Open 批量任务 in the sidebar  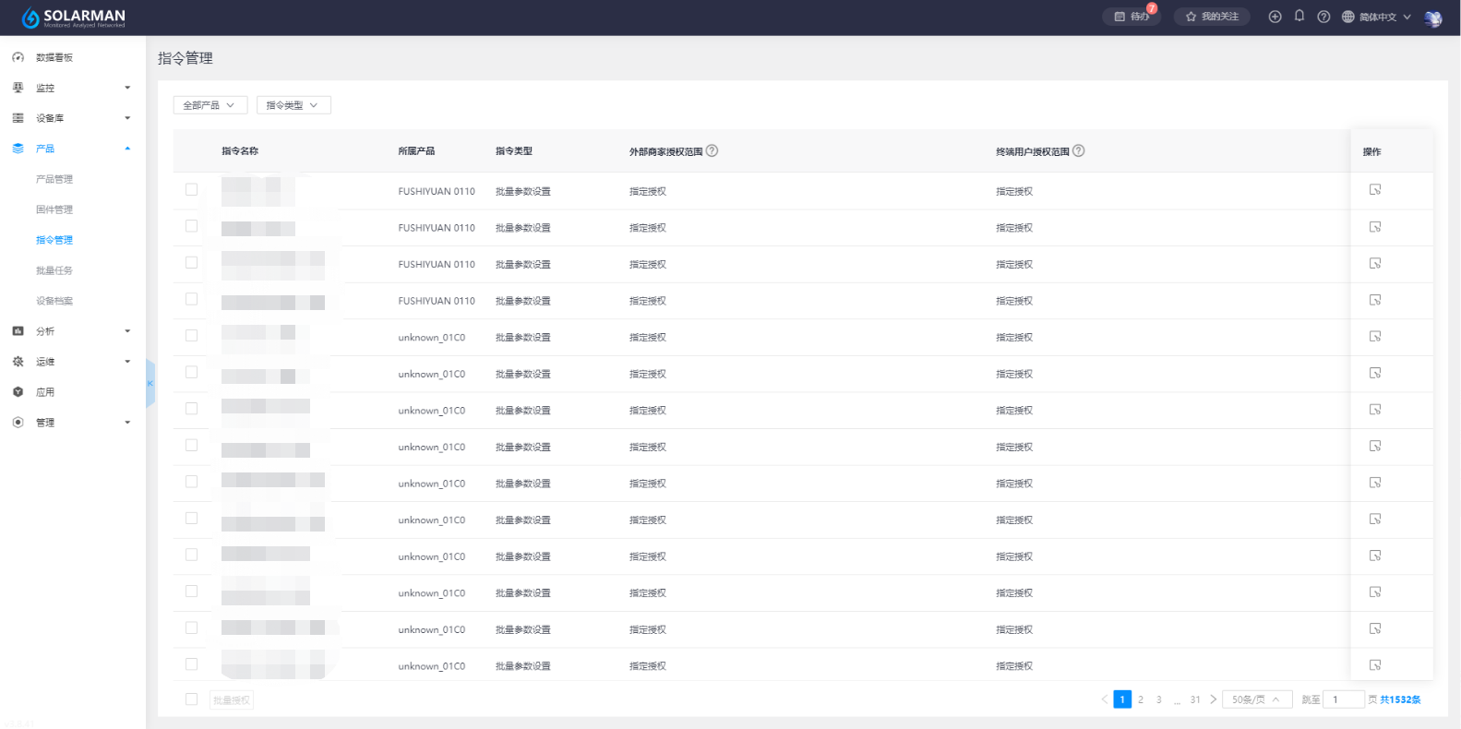54,270
